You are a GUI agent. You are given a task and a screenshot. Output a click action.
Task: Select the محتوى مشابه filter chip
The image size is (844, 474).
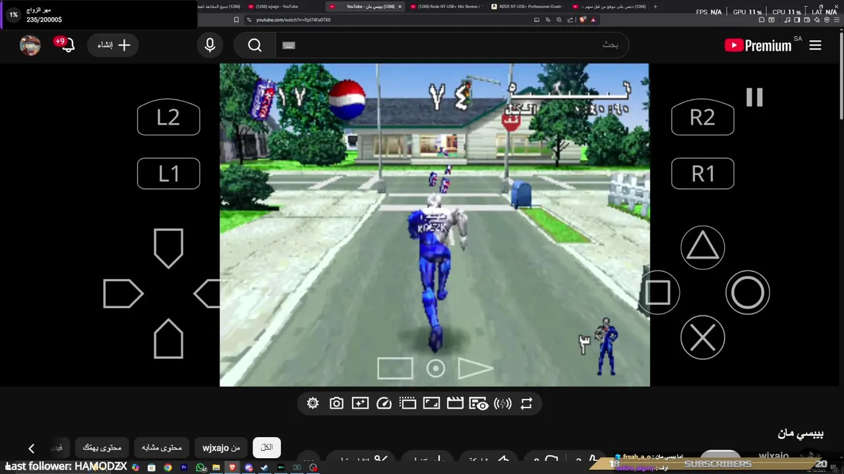[162, 448]
